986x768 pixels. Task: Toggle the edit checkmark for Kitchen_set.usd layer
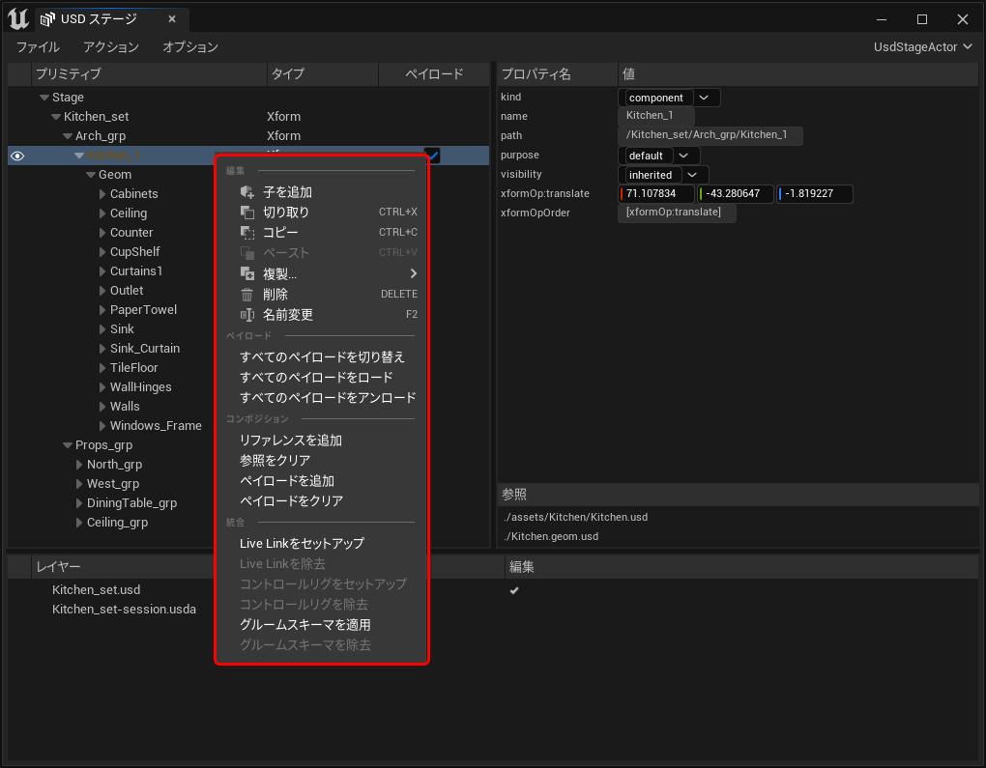click(514, 590)
